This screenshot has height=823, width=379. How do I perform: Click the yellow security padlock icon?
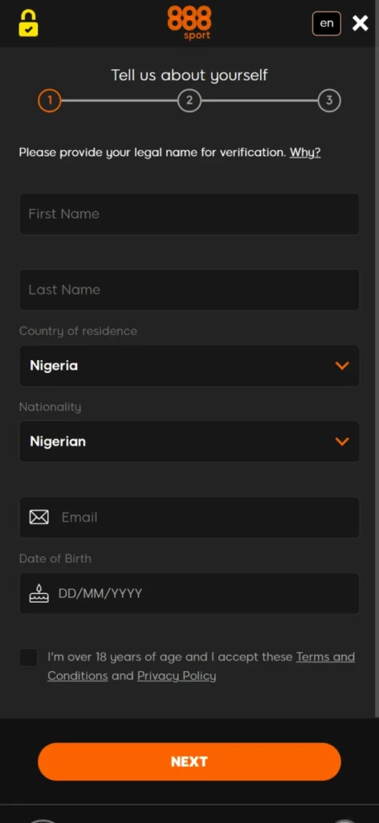pos(28,23)
